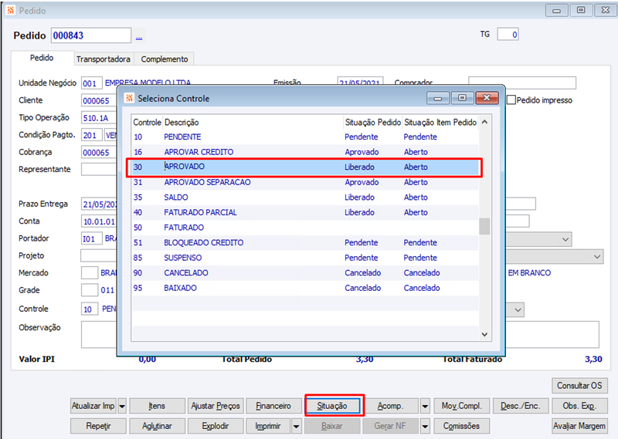Close the Seleciona Controle dialog
Image resolution: width=618 pixels, height=439 pixels.
click(487, 98)
